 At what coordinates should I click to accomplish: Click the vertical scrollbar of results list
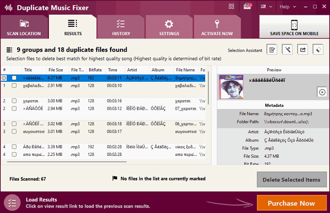pos(208,88)
